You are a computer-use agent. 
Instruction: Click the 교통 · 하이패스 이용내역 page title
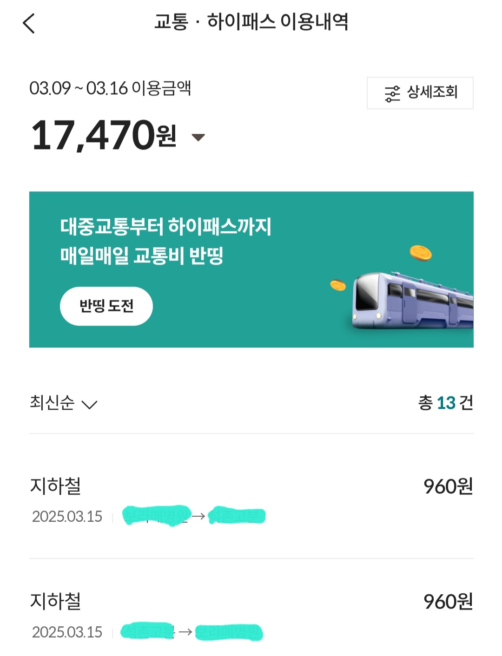[x=251, y=22]
